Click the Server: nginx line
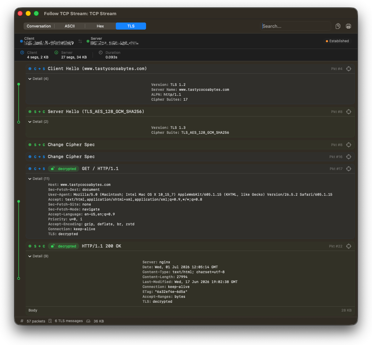 click(x=156, y=262)
